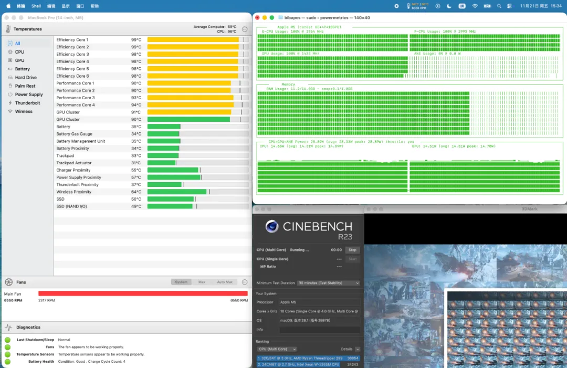Click the Diagnostics pulse icon

point(9,327)
